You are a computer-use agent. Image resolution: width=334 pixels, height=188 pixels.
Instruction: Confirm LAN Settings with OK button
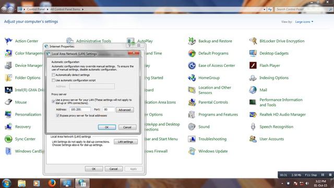coord(106,127)
